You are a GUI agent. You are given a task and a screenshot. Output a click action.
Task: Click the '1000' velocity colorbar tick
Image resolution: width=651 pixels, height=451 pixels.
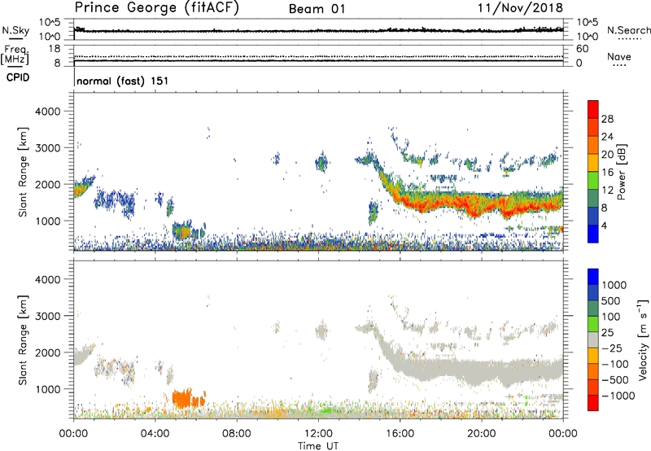614,285
